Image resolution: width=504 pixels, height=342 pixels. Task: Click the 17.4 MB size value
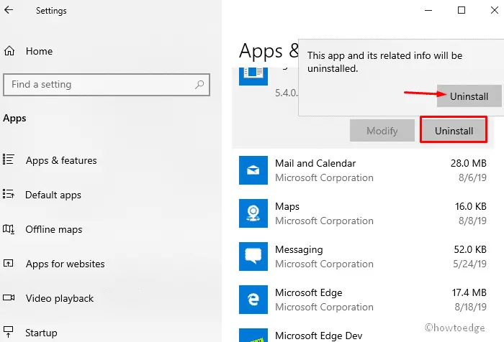(x=469, y=292)
